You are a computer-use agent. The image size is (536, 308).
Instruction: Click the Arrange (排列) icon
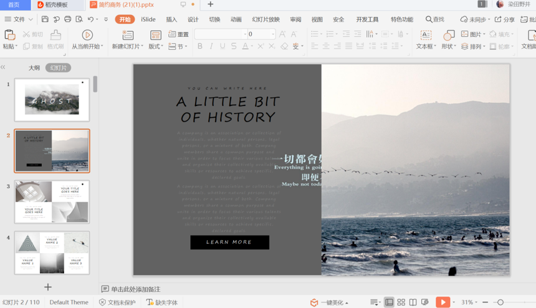coord(464,46)
